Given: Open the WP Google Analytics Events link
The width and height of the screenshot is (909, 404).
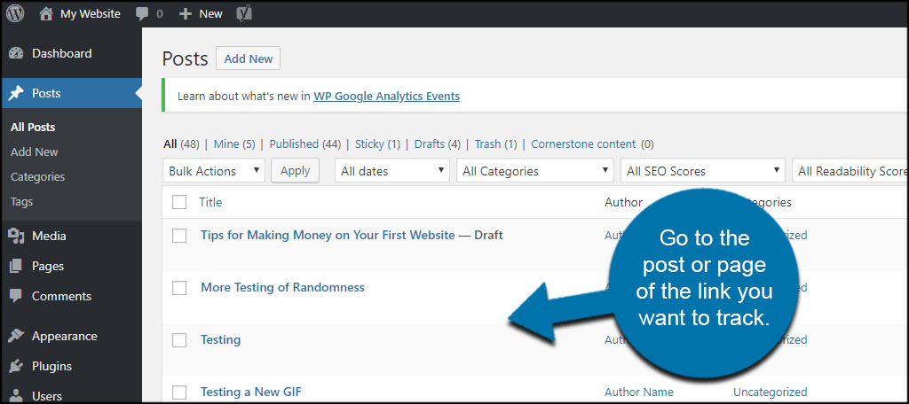Looking at the screenshot, I should [387, 96].
